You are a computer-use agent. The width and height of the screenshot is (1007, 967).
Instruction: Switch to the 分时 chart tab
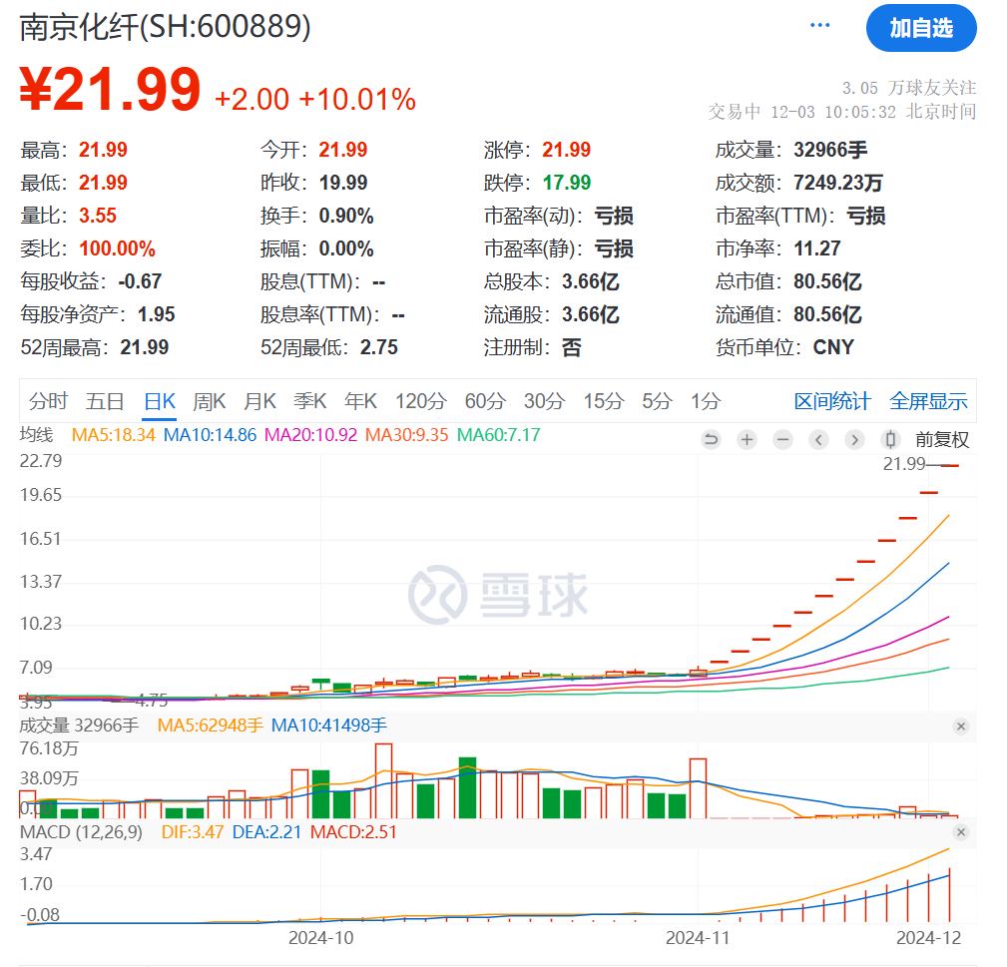pos(48,401)
